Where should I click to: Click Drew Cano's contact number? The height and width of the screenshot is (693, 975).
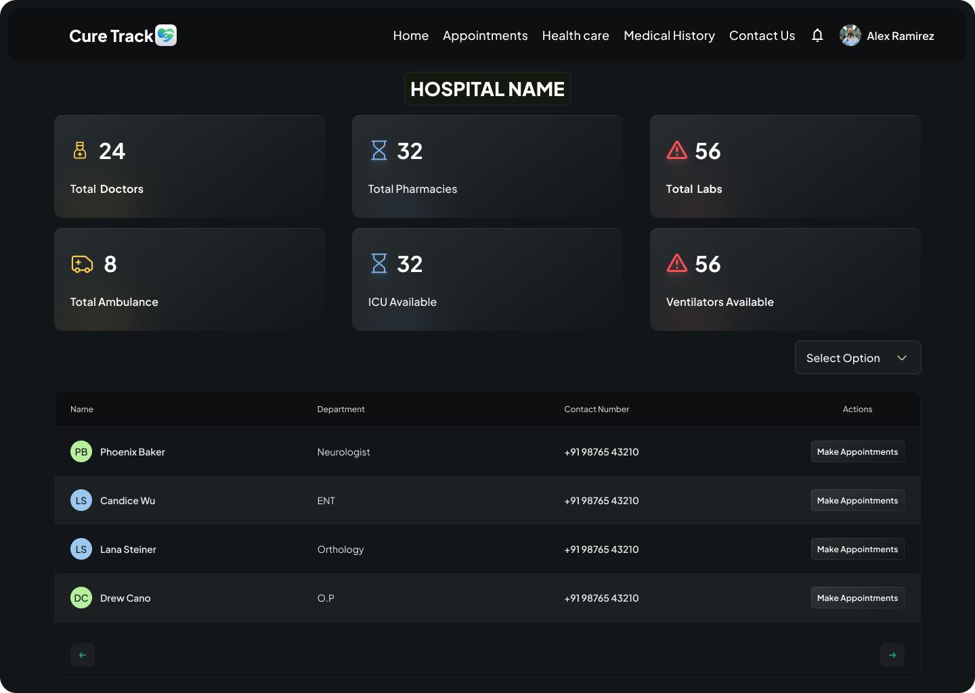point(601,598)
